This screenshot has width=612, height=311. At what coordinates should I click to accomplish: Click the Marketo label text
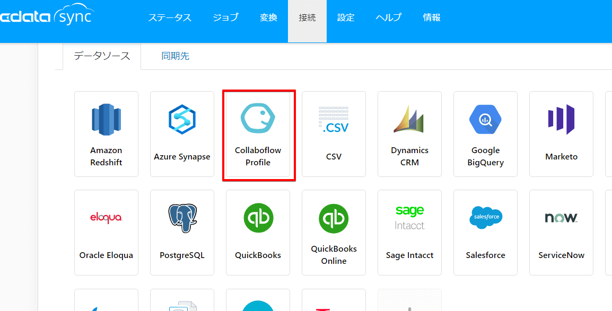point(561,157)
